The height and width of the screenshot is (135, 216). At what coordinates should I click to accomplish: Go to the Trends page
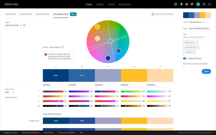pos(111,4)
